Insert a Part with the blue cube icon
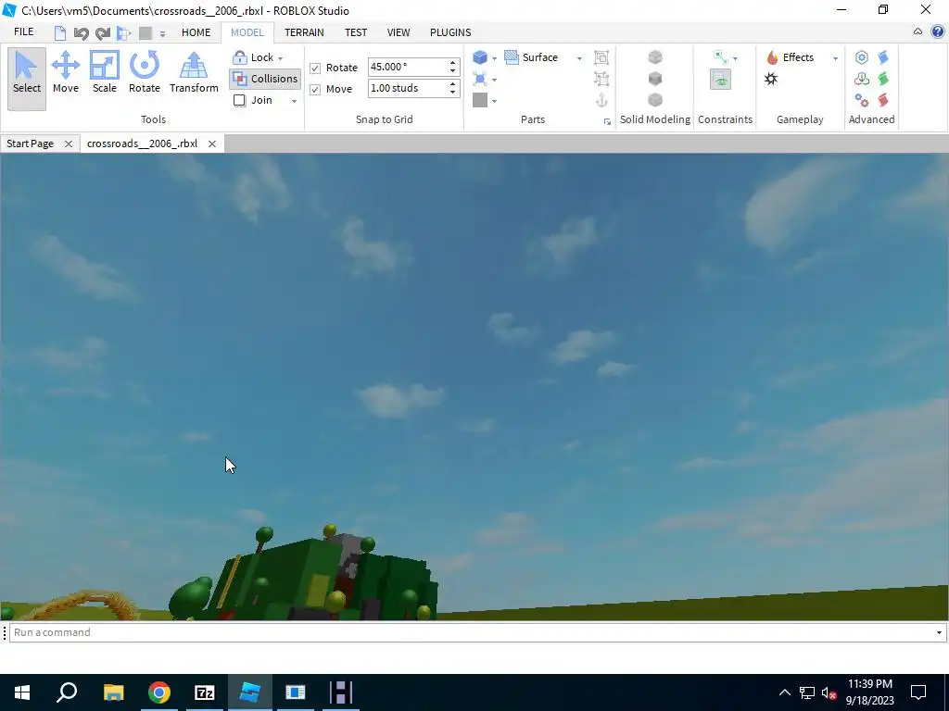This screenshot has height=711, width=949. coord(480,57)
